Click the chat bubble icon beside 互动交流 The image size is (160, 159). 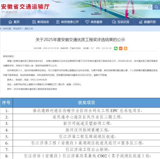[114, 22]
